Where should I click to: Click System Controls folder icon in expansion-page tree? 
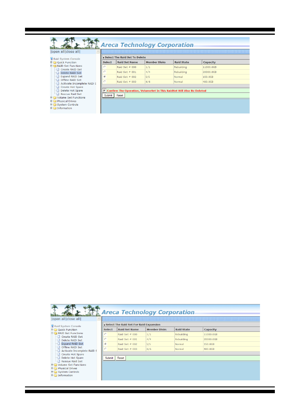click(56, 372)
